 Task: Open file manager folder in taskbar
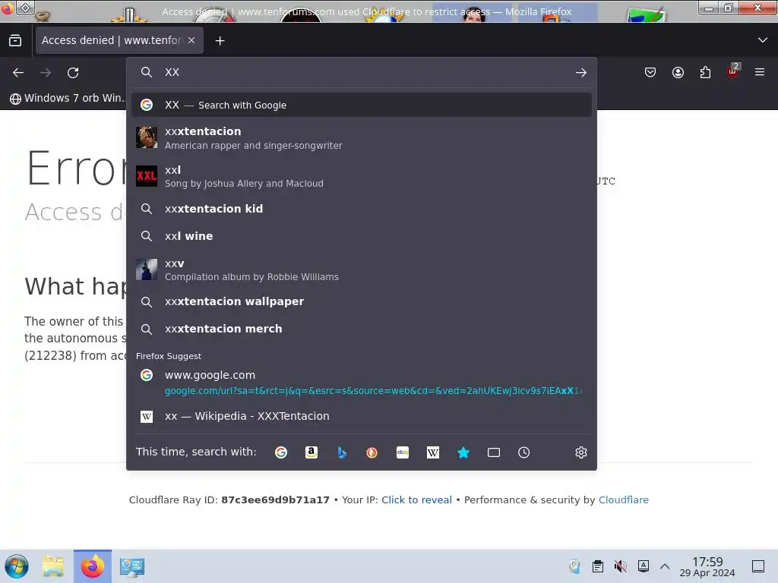[x=53, y=566]
